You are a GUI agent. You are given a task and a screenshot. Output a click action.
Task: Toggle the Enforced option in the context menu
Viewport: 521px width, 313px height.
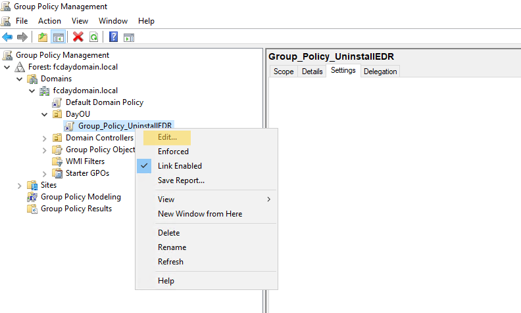(173, 152)
